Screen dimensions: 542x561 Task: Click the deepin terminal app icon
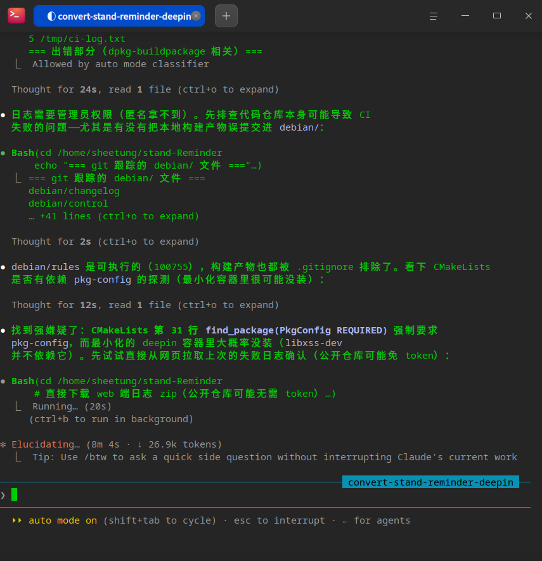click(x=16, y=16)
